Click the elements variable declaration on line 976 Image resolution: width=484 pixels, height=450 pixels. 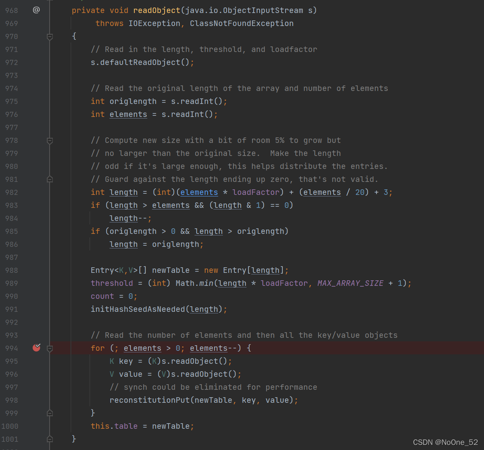coord(128,115)
